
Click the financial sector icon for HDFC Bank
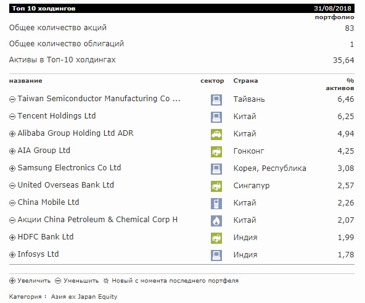[216, 238]
